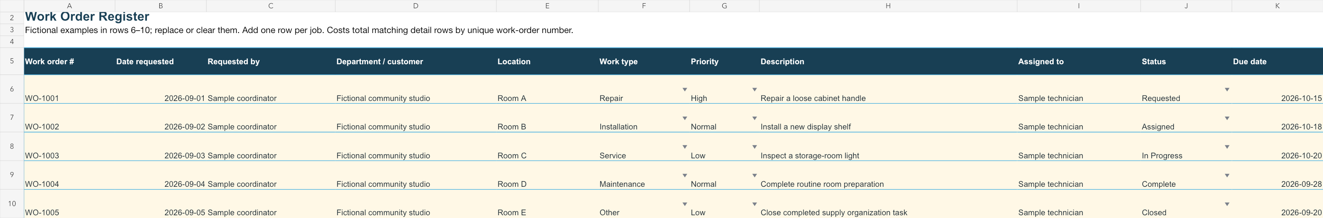Select cell containing WO-1005
Viewport: 1323px width, 218px height.
click(69, 204)
